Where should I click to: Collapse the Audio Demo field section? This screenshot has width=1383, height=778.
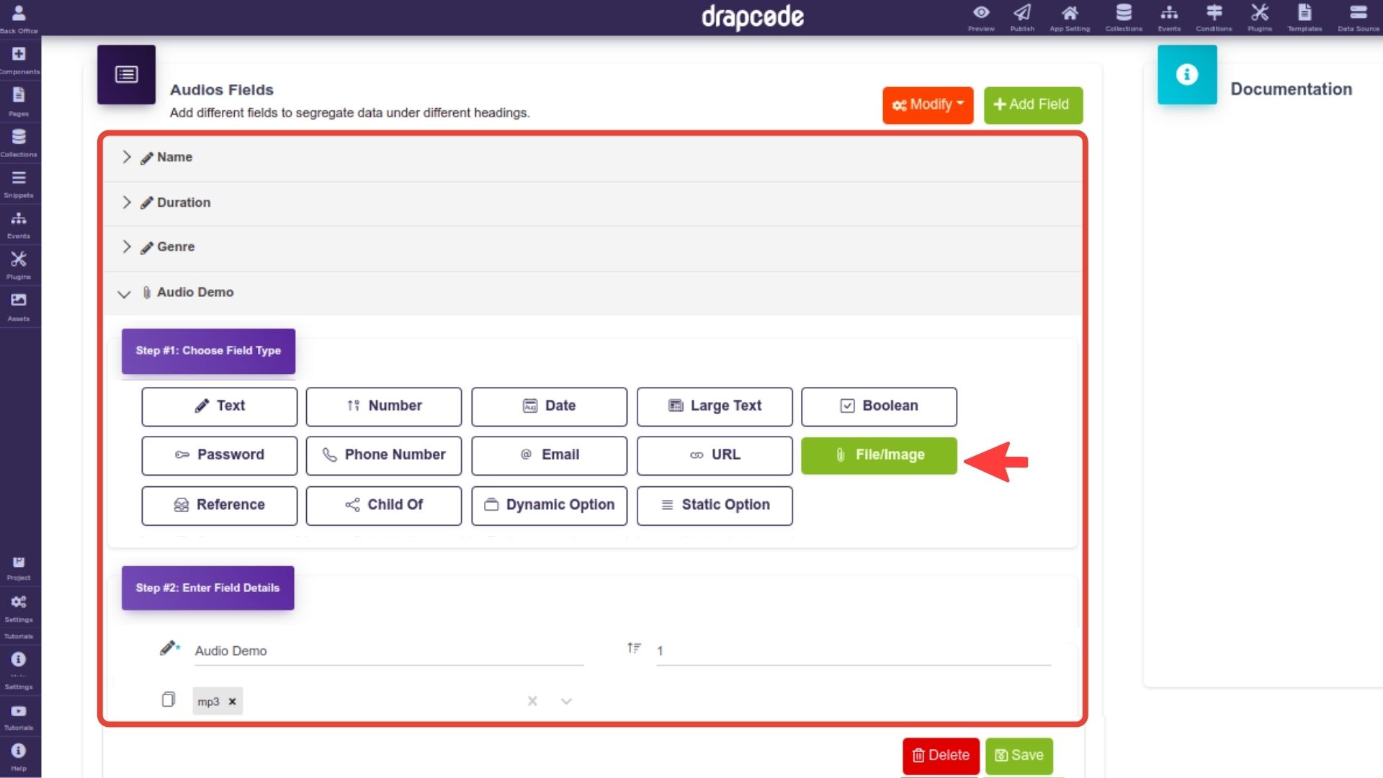click(123, 292)
